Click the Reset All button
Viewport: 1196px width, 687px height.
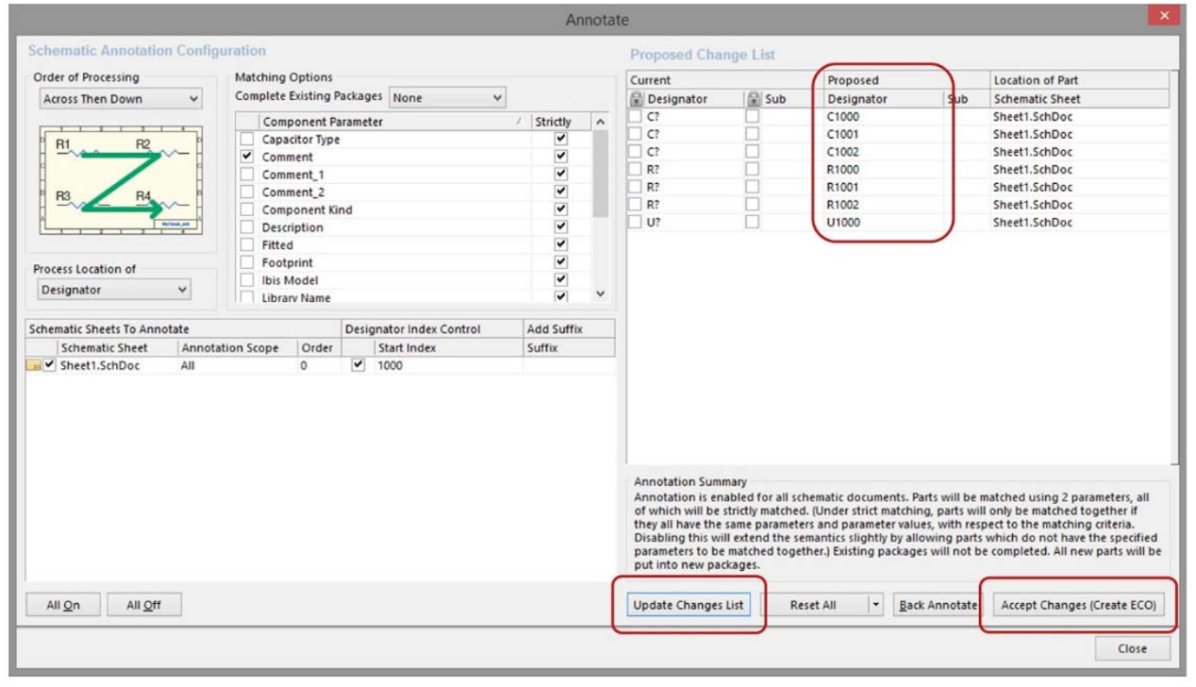click(815, 605)
